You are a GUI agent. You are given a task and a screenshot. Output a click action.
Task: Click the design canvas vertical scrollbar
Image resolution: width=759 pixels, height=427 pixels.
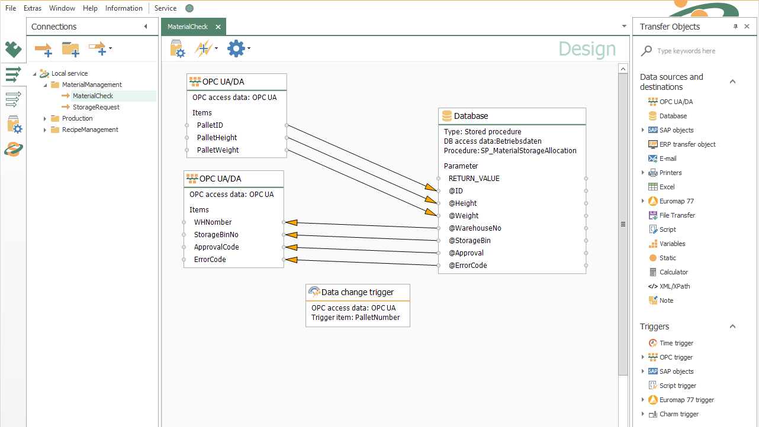(x=622, y=224)
